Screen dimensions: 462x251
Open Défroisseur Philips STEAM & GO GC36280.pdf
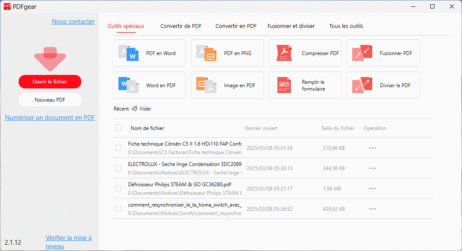pyautogui.click(x=180, y=185)
